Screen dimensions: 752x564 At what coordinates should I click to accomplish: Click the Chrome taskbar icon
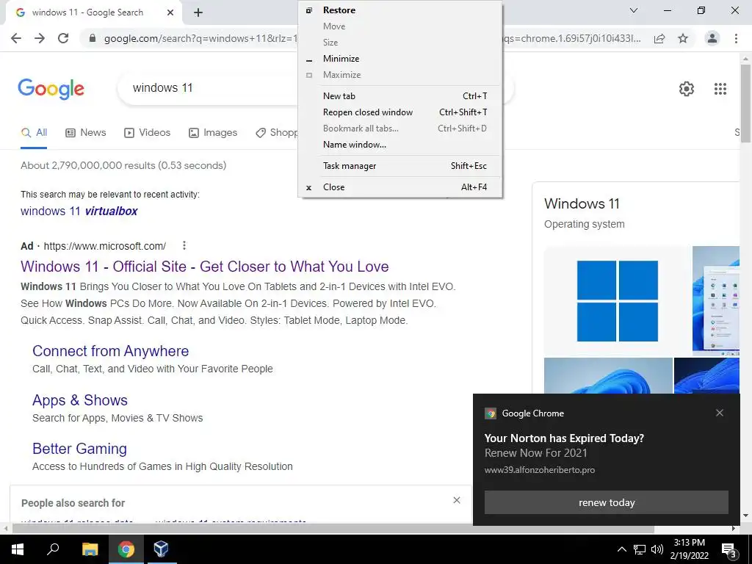(126, 549)
